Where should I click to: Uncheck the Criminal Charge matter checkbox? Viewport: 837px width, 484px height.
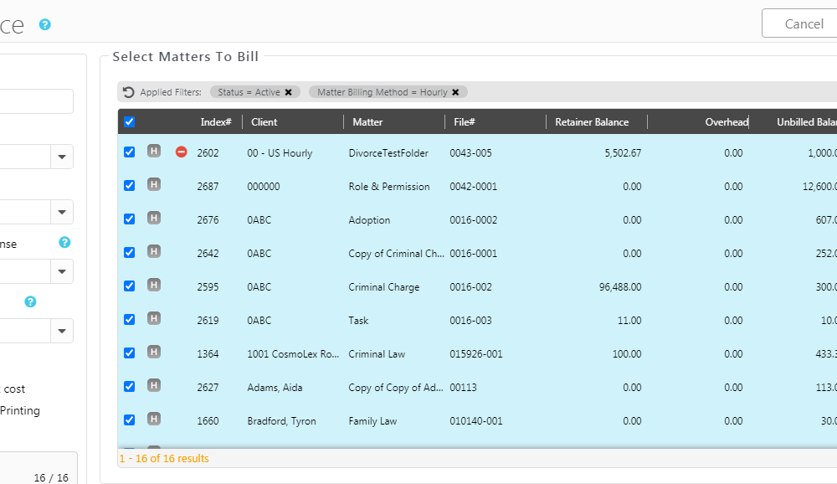click(129, 286)
